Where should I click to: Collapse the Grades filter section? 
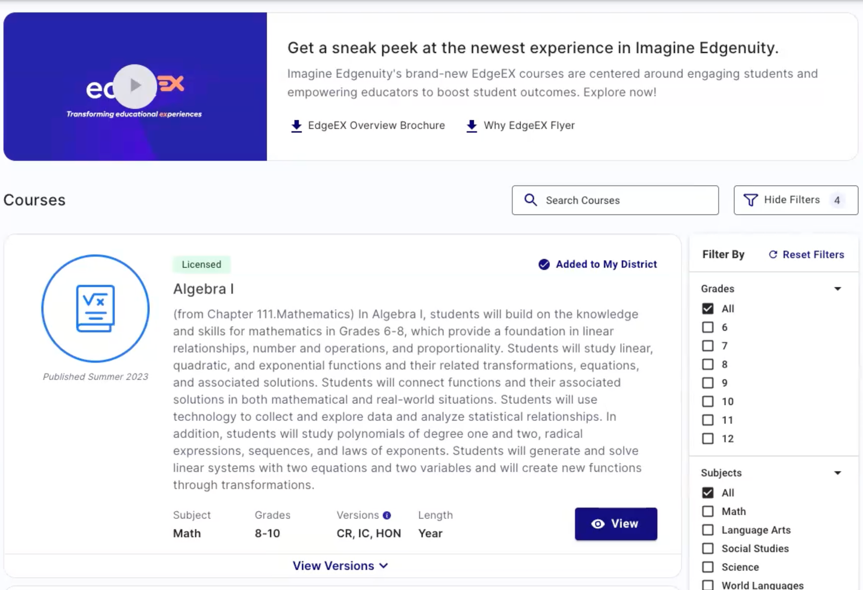click(837, 289)
